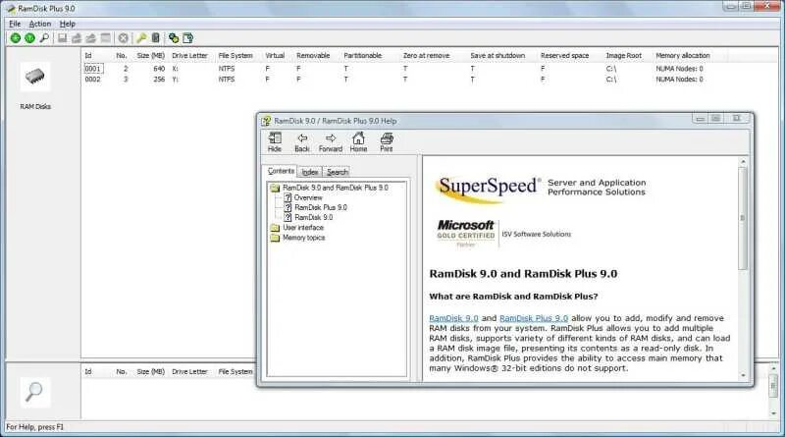
Task: Click the 'Drive Letter' header in lower pane
Action: click(x=189, y=372)
